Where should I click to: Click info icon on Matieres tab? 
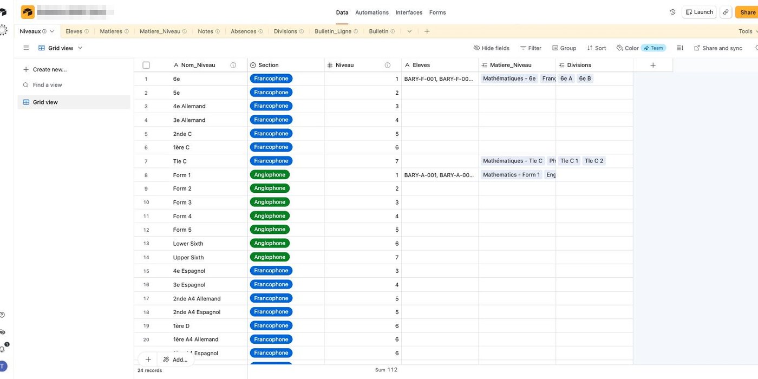(x=127, y=31)
